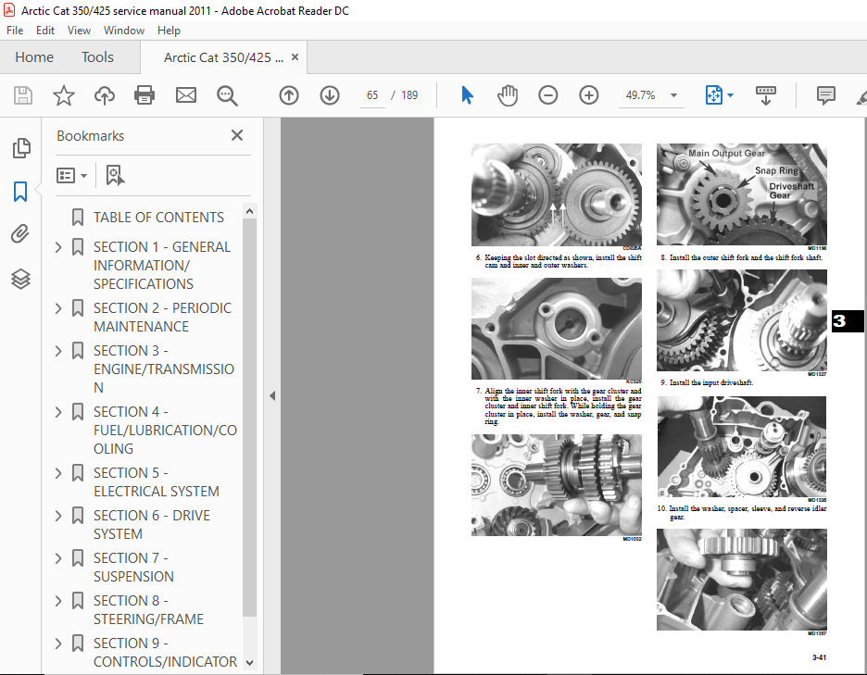
Task: Open the highlight pen tool icon
Action: pyautogui.click(x=861, y=96)
